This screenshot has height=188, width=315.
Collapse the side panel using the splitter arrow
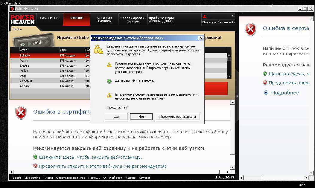(237, 96)
